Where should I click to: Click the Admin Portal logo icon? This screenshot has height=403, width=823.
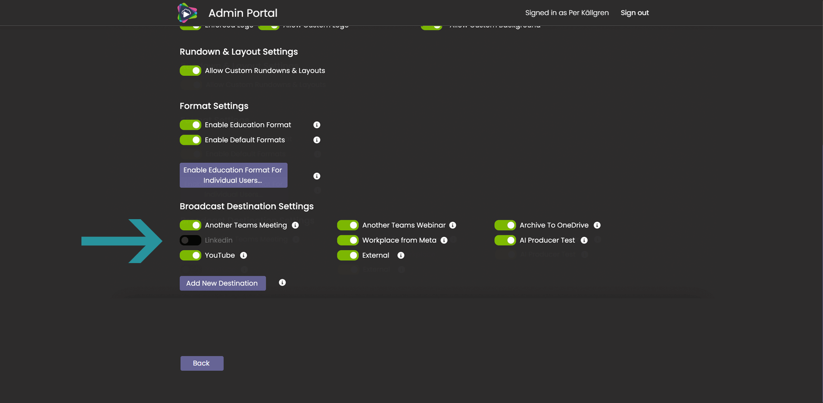coord(187,13)
